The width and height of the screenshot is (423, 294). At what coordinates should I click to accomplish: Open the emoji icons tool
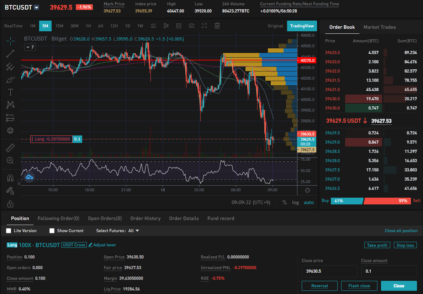point(10,131)
